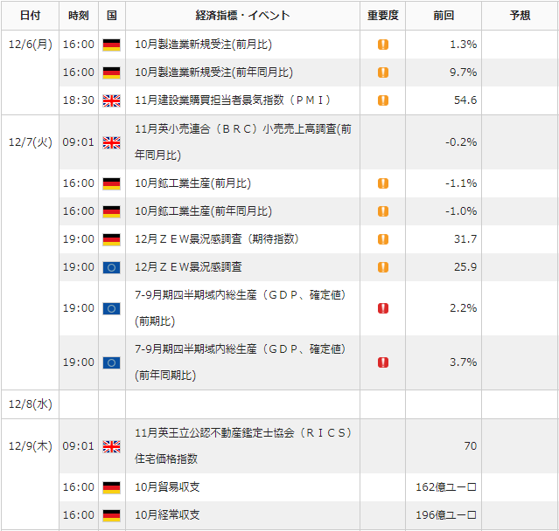
Task: Click event text 12月ZEW景況感調査（期待指数）
Action: point(217,239)
